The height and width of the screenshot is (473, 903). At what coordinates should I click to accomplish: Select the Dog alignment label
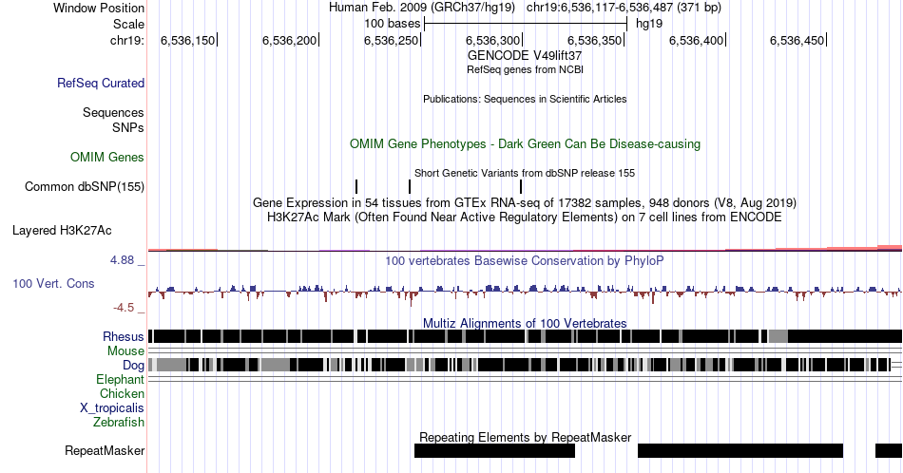coord(133,366)
